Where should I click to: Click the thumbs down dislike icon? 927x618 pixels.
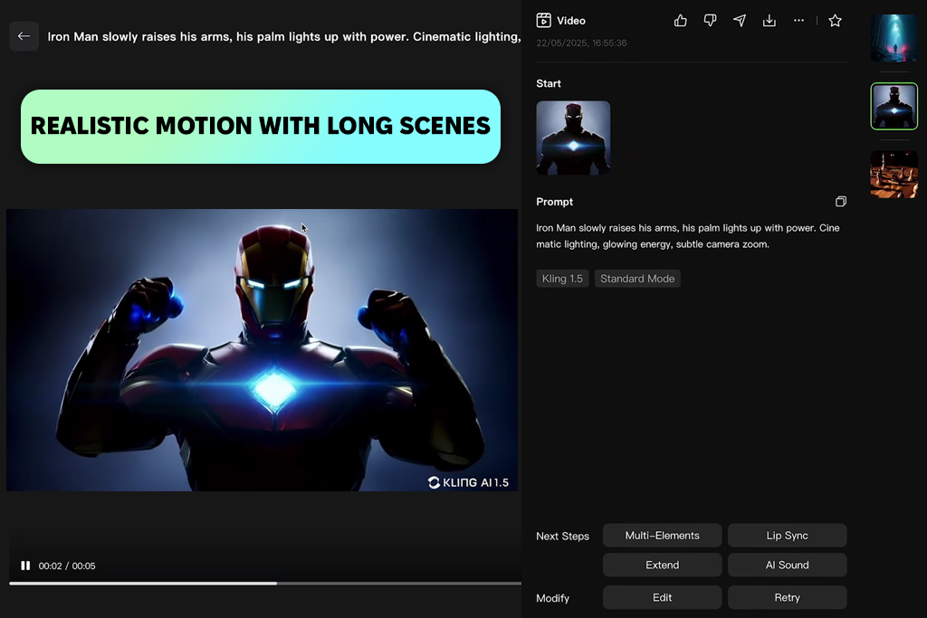pyautogui.click(x=710, y=21)
